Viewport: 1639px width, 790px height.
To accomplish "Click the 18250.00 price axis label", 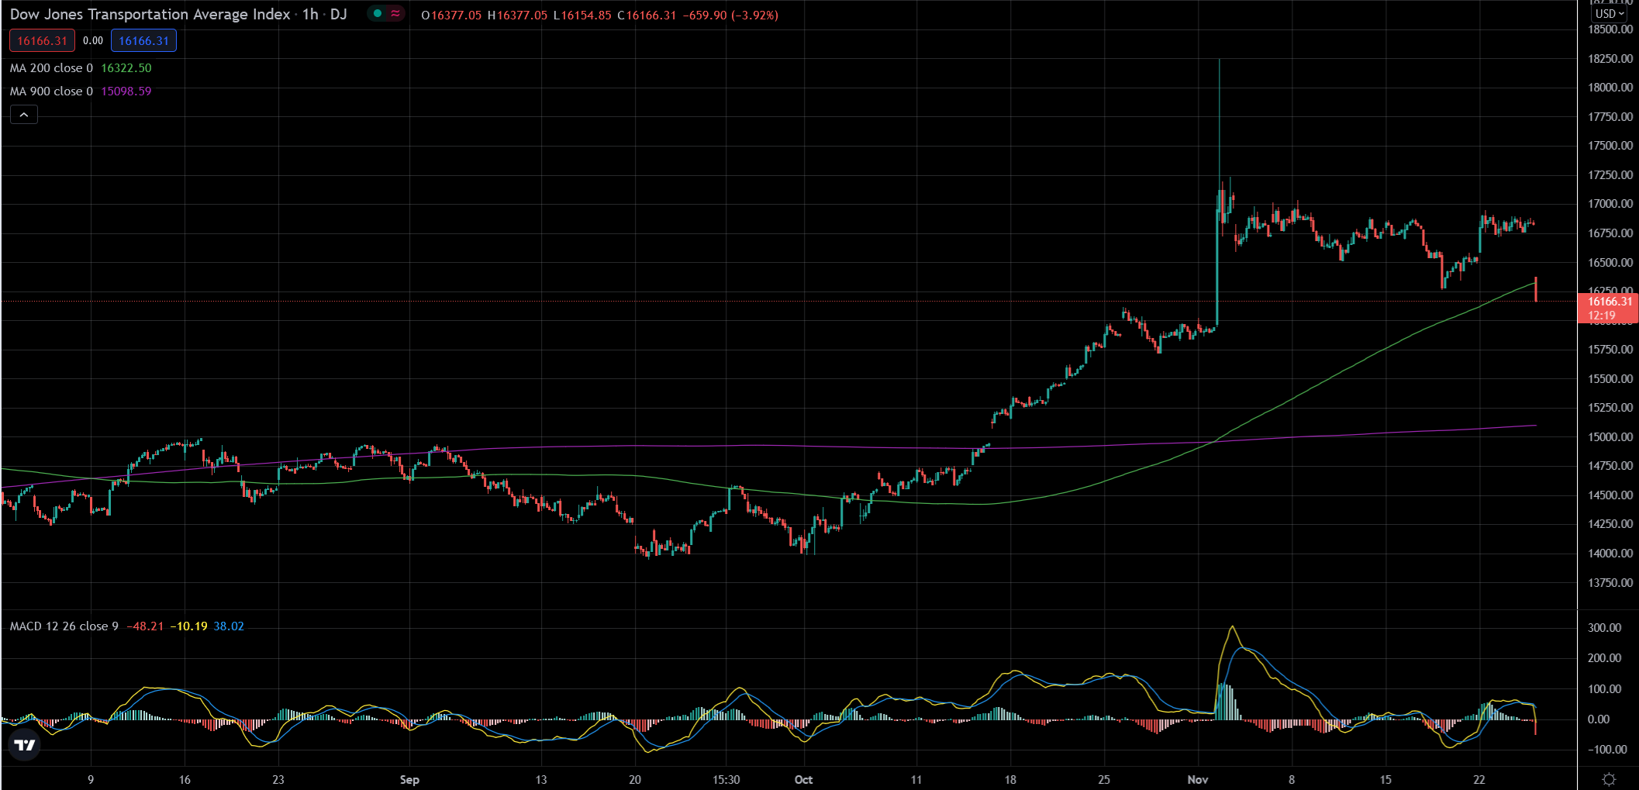I will coord(1610,59).
